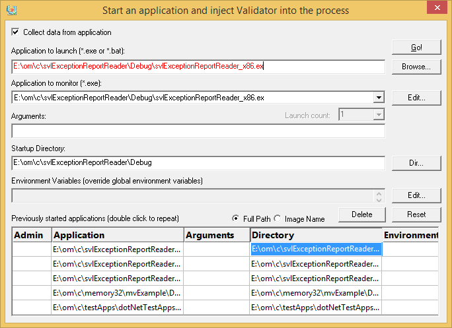The width and height of the screenshot is (452, 328).
Task: Click the application path in monitor combo box
Action: 139,98
